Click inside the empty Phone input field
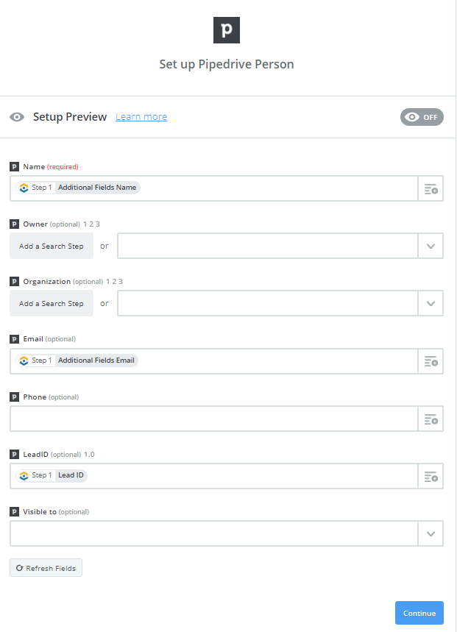 [x=214, y=419]
